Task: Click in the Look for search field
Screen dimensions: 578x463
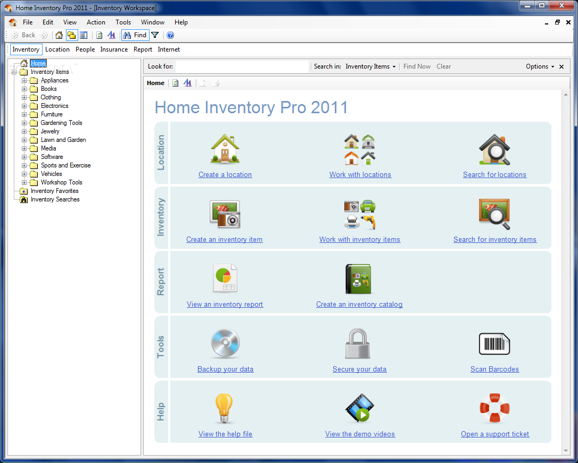Action: point(242,66)
